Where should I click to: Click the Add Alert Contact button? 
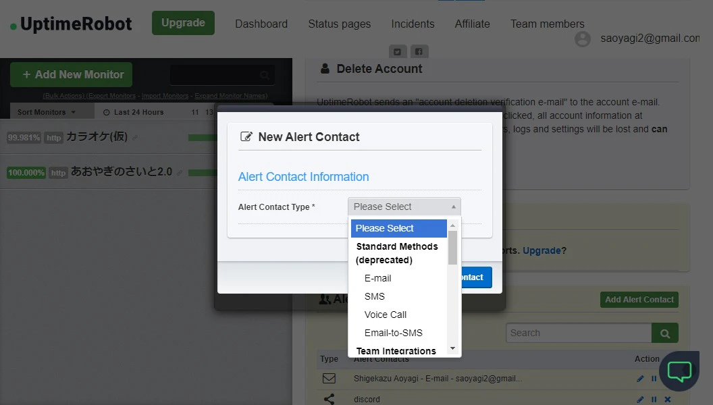point(639,300)
